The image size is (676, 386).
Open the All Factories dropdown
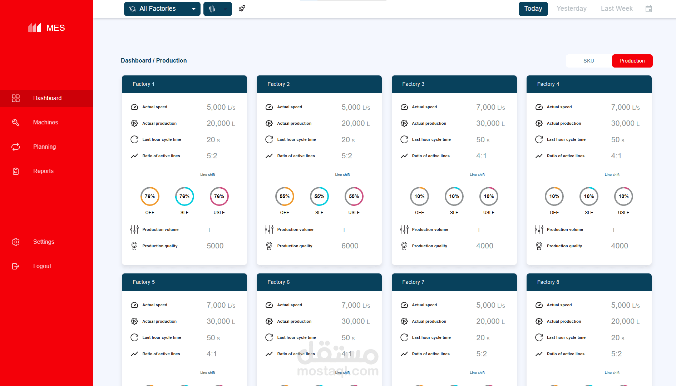point(162,9)
